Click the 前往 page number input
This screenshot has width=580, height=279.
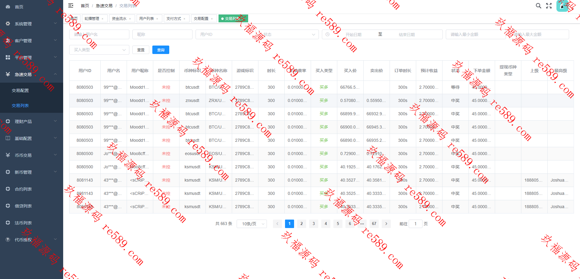(415, 224)
